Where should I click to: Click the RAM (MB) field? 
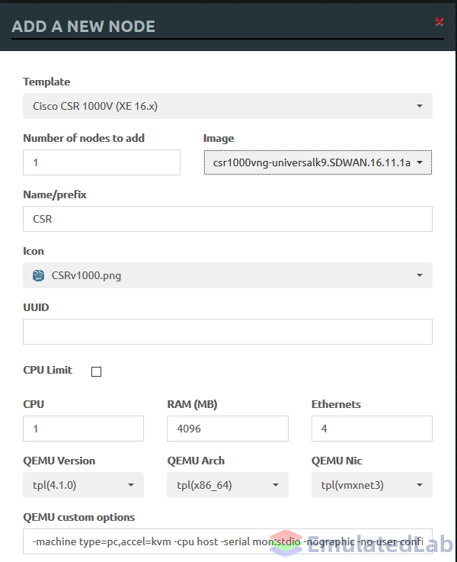click(228, 429)
